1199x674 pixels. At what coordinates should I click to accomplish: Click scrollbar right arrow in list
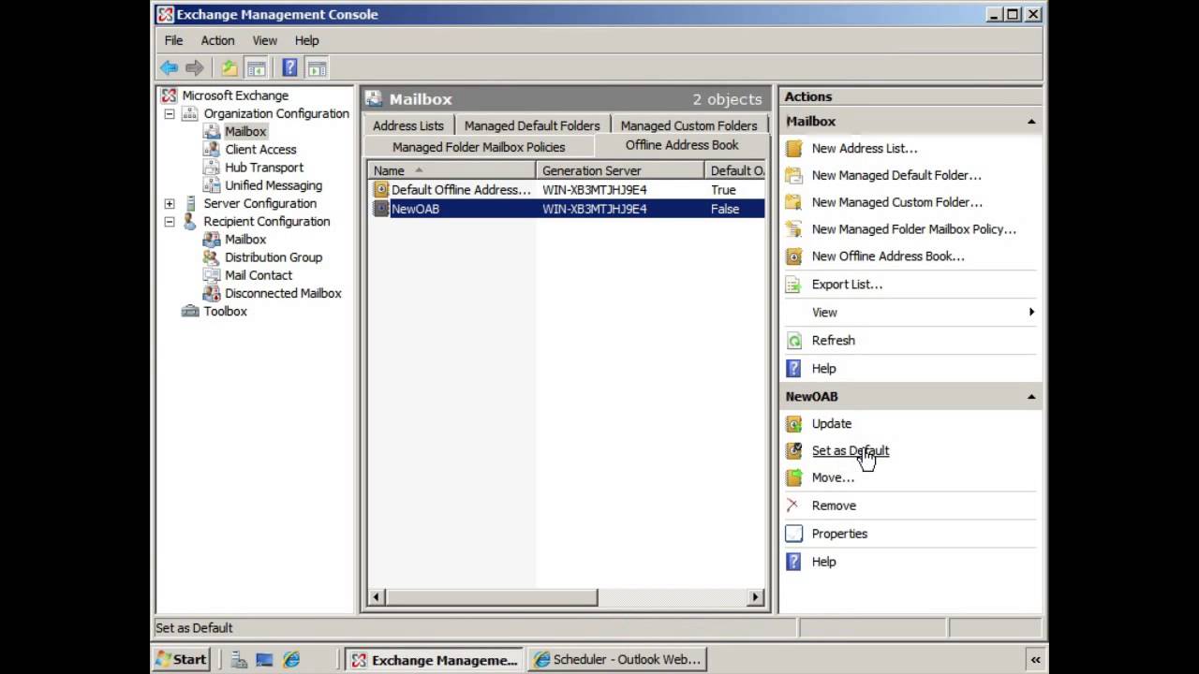point(756,597)
